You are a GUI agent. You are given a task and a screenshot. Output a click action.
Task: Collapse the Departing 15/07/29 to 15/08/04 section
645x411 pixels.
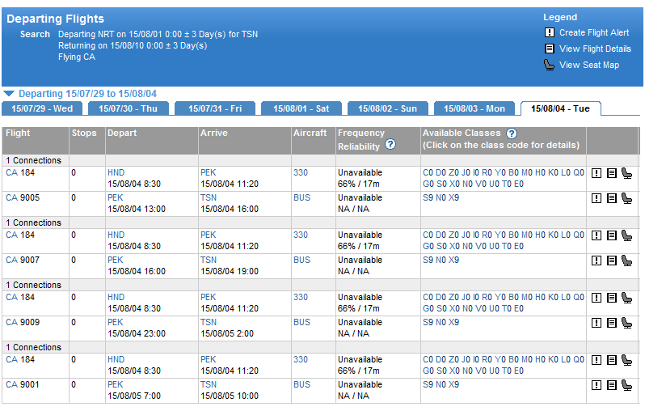[9, 94]
